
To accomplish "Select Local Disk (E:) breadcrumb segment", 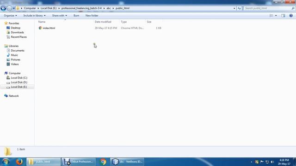I will [49, 8].
